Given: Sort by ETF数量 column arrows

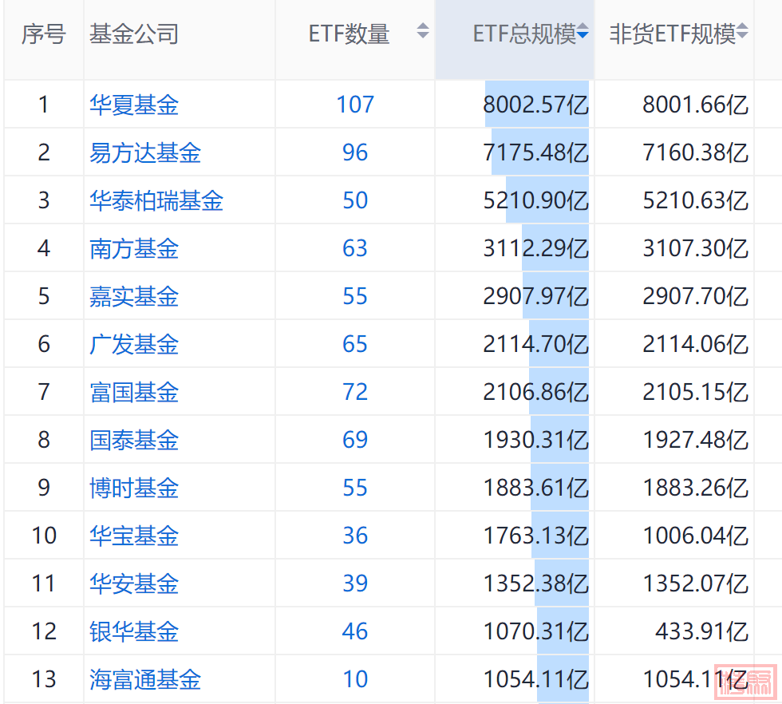Looking at the screenshot, I should tap(423, 32).
